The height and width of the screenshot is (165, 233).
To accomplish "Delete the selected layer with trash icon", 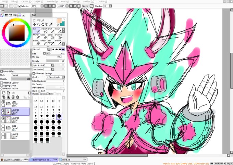I will point(17,97).
